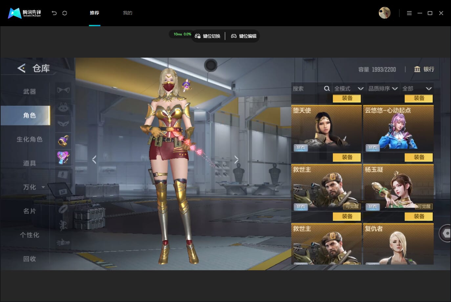Image resolution: width=451 pixels, height=302 pixels.
Task: Open the hexagon floating button at right edge
Action: coord(445,233)
